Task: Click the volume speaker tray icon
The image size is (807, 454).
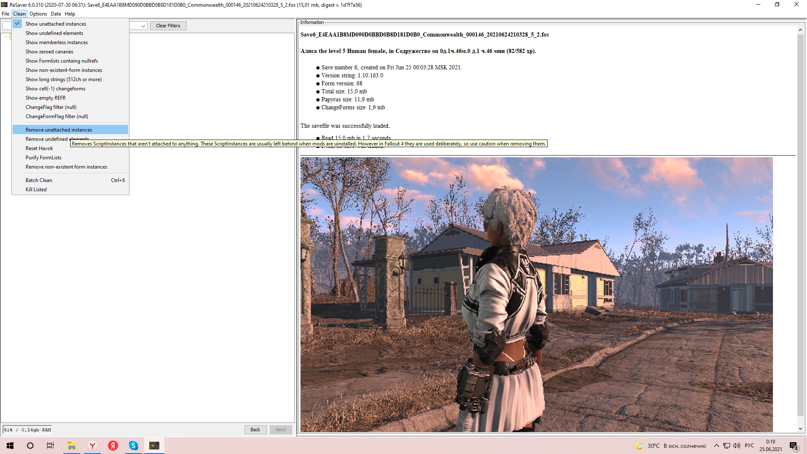Action: click(x=737, y=446)
